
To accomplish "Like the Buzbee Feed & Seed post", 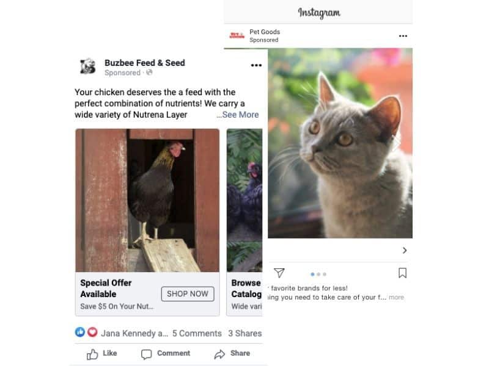I will pyautogui.click(x=102, y=353).
